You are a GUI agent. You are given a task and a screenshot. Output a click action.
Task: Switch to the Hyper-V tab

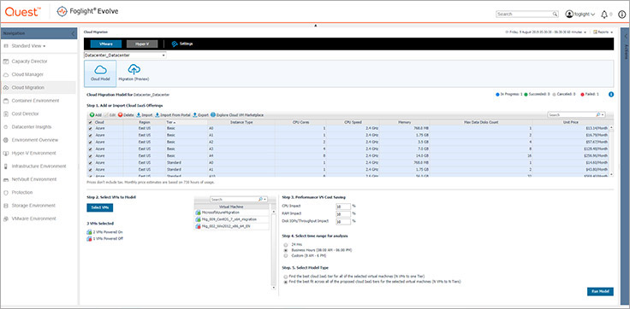(142, 44)
